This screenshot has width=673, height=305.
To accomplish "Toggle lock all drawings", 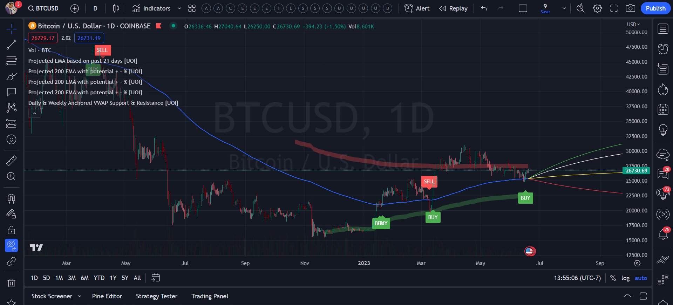I will (x=11, y=230).
